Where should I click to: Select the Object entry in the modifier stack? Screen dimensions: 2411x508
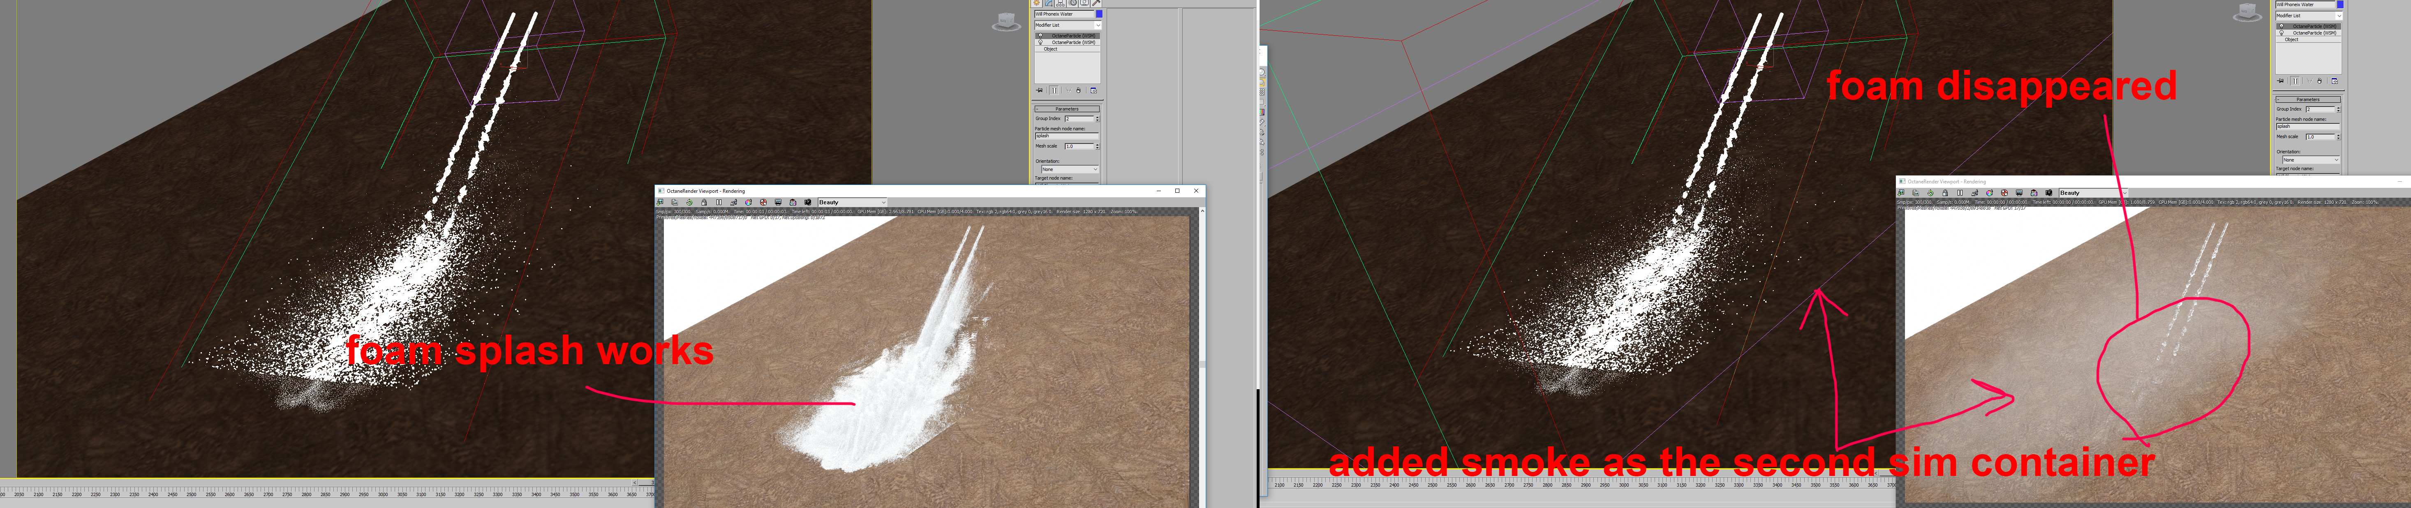click(1051, 48)
